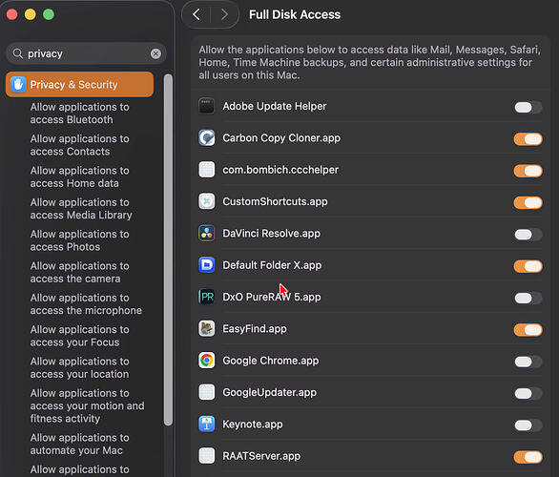Click the com.bombich.cchelper label

280,170
